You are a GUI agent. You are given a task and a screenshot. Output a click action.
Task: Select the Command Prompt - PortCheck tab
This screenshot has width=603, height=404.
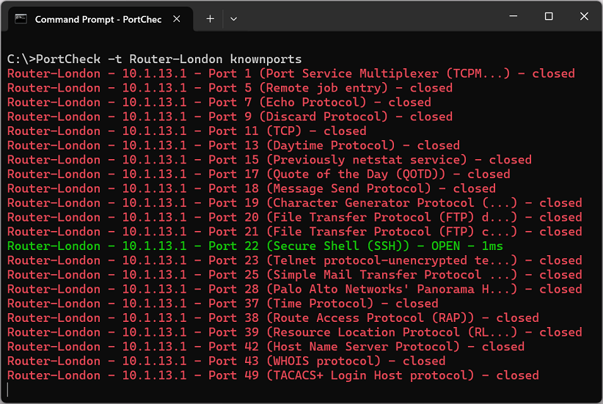98,19
